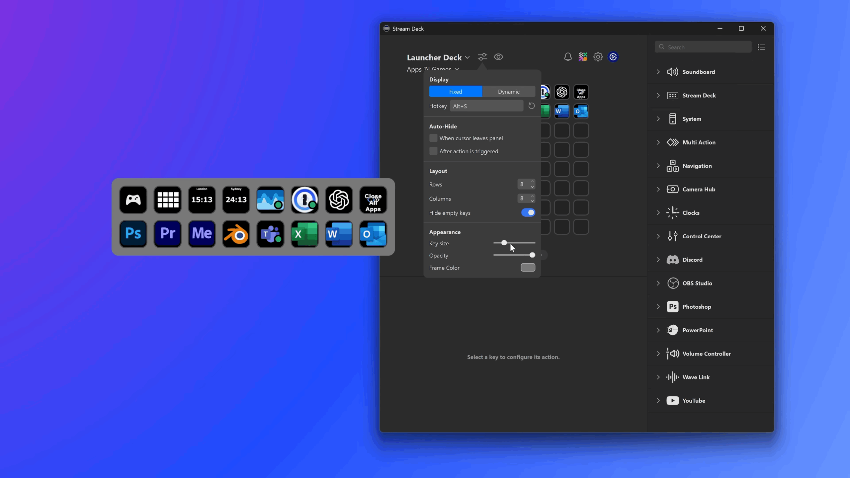The height and width of the screenshot is (478, 850).
Task: Launch Photoshop from the floating deck
Action: [133, 234]
